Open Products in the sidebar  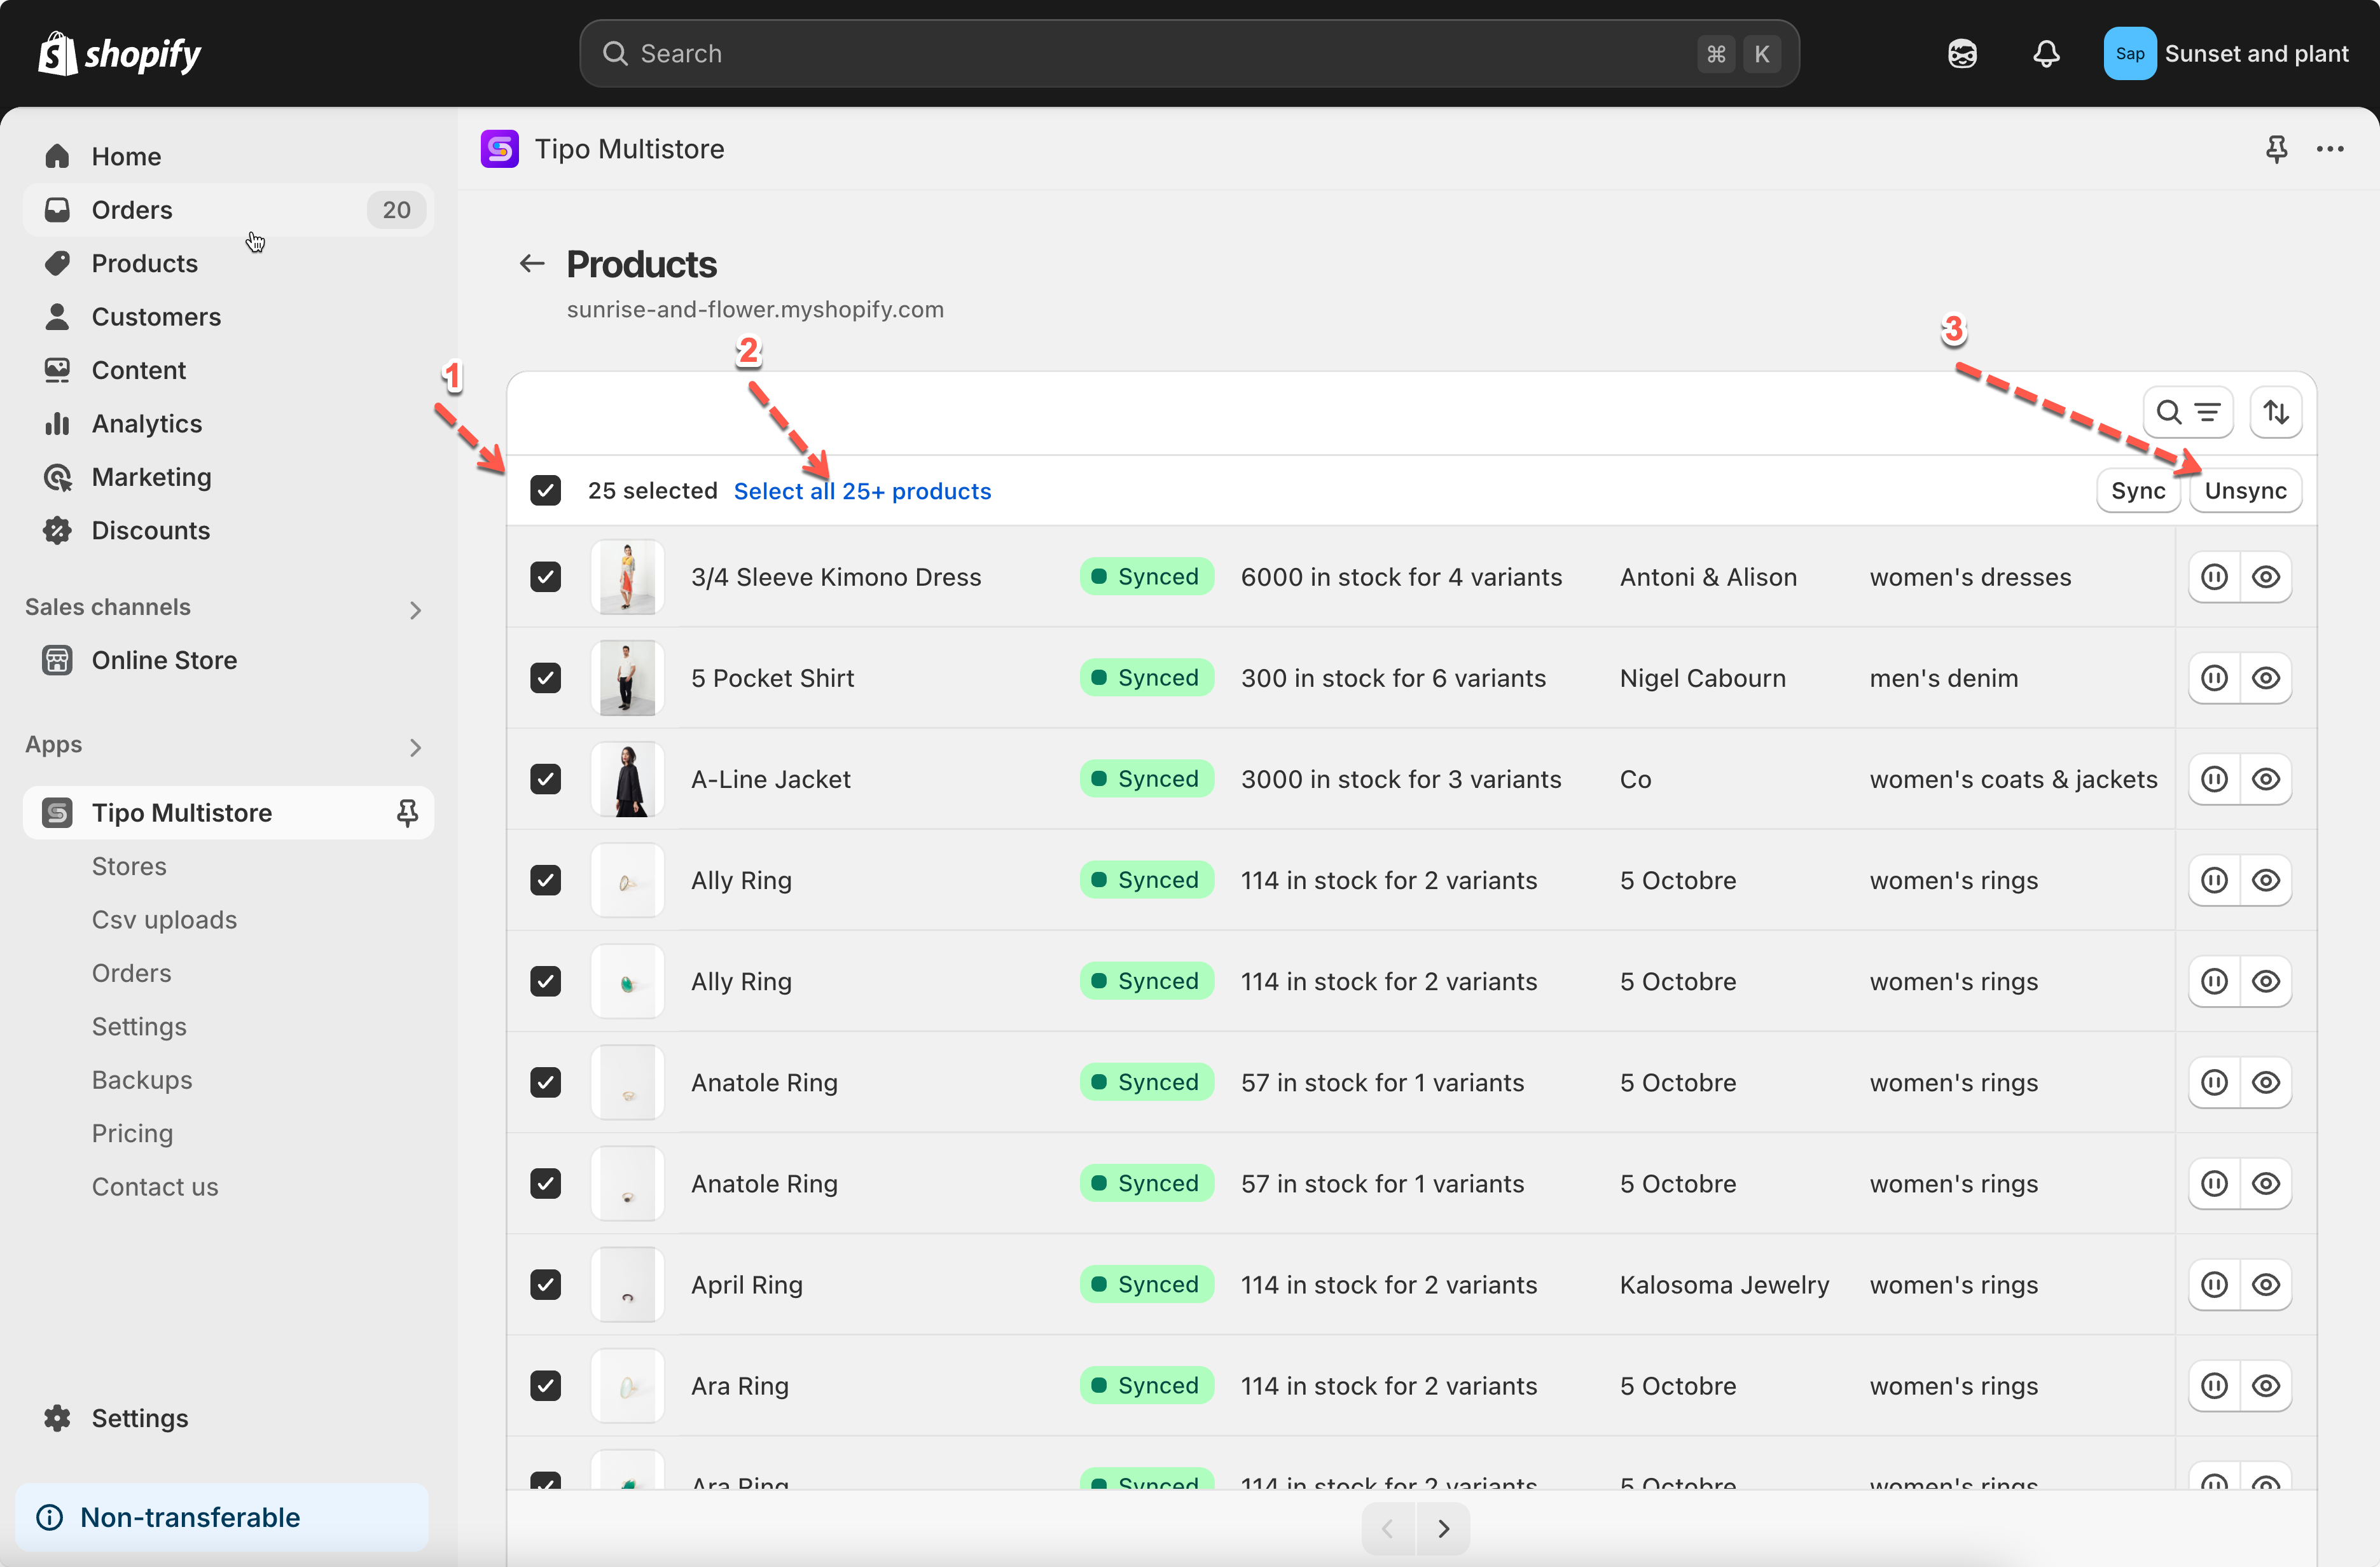pos(228,263)
